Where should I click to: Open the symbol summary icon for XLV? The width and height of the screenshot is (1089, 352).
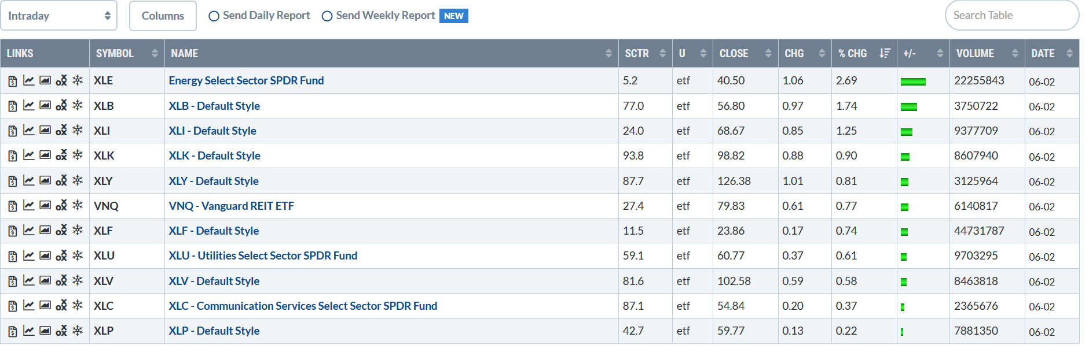[13, 281]
